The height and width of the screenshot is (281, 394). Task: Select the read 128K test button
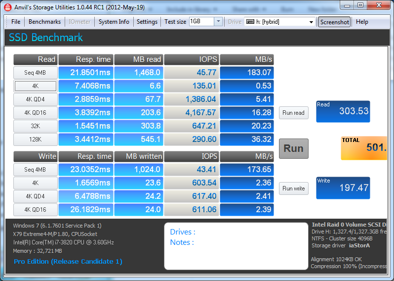point(36,140)
